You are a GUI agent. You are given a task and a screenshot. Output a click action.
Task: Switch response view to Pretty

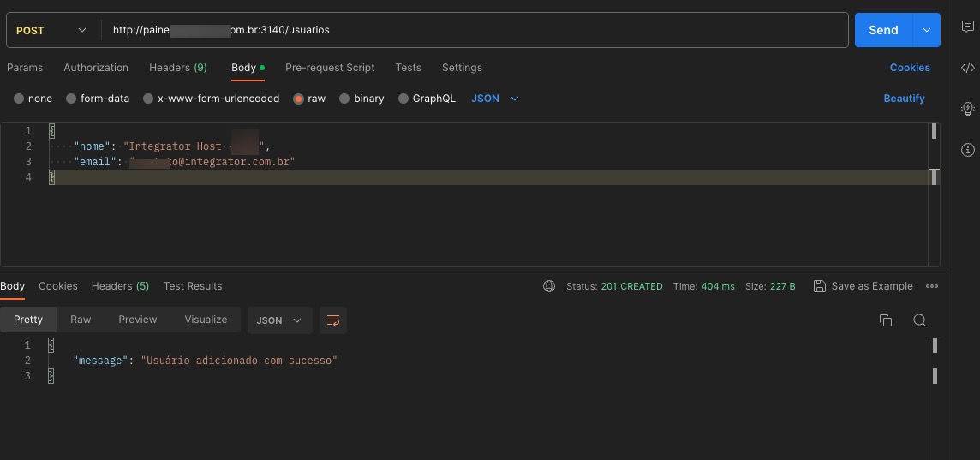pos(28,320)
